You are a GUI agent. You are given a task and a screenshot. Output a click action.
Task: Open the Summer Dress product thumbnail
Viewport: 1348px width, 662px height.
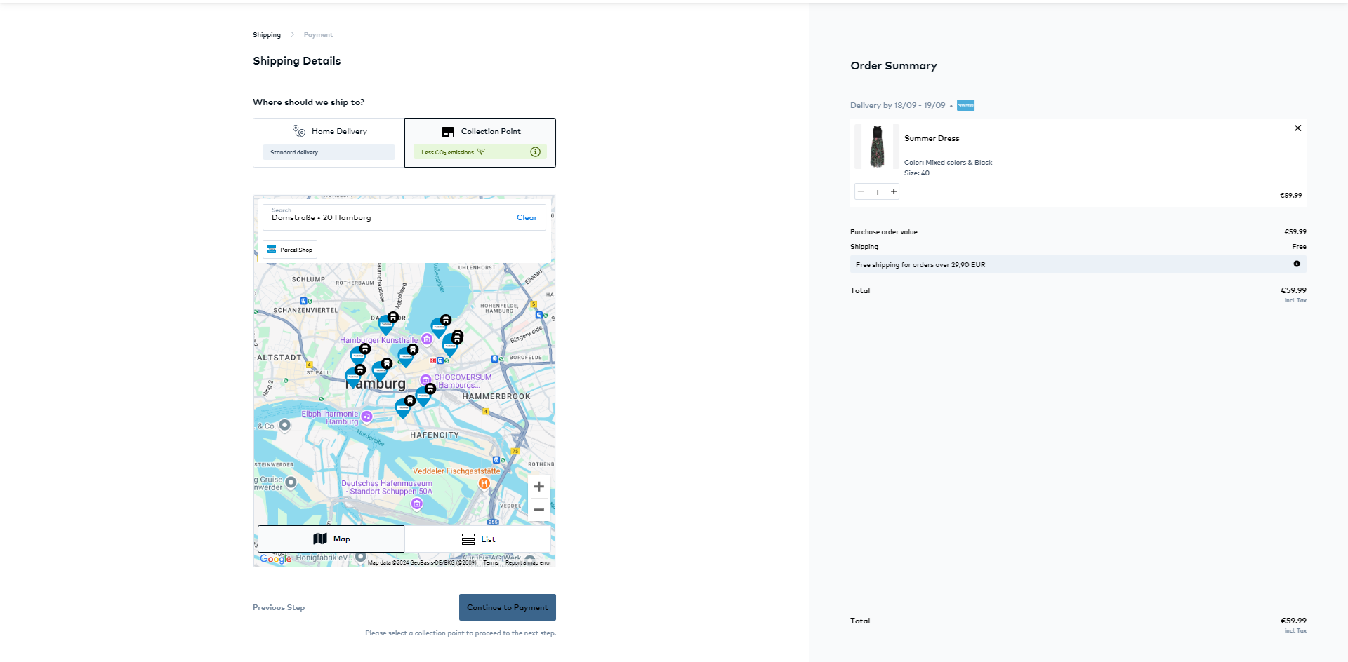point(877,147)
